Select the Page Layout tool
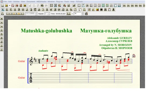155x99 pixels. pos(75,10)
